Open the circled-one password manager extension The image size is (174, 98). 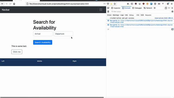(155, 4)
